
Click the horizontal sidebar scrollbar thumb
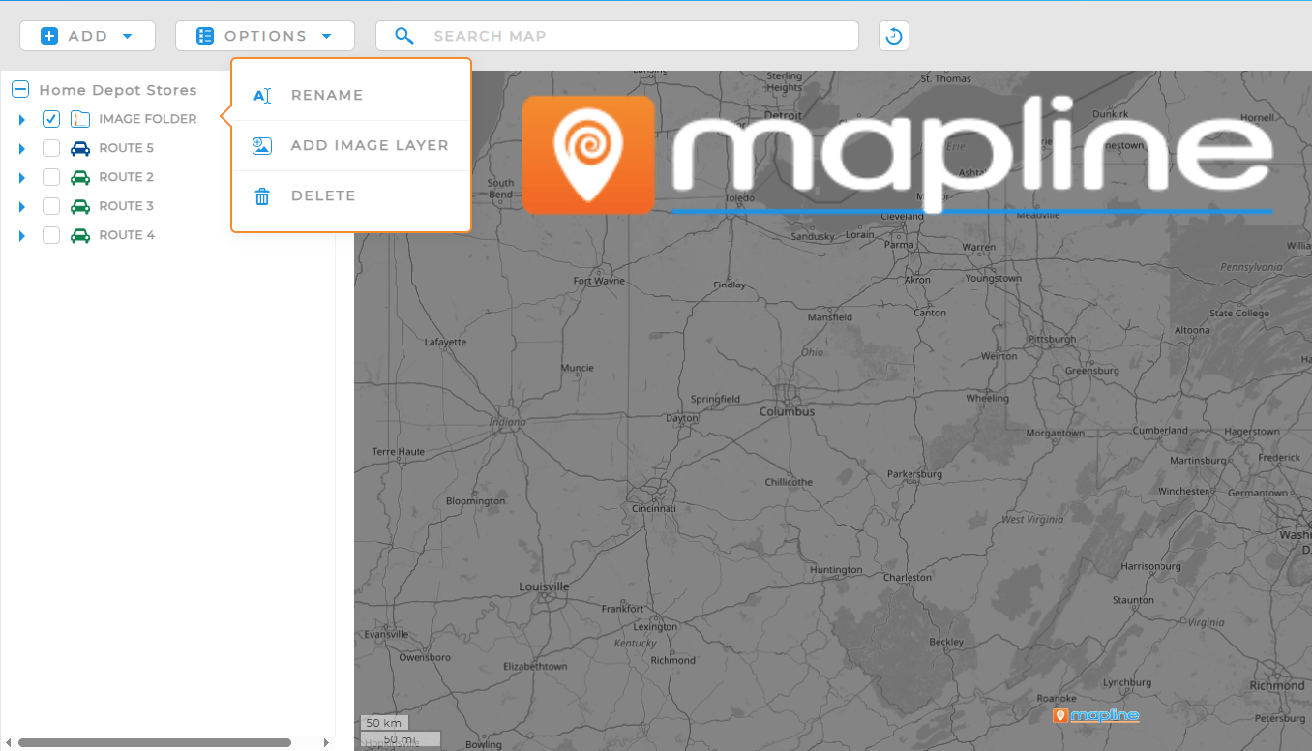click(x=155, y=743)
